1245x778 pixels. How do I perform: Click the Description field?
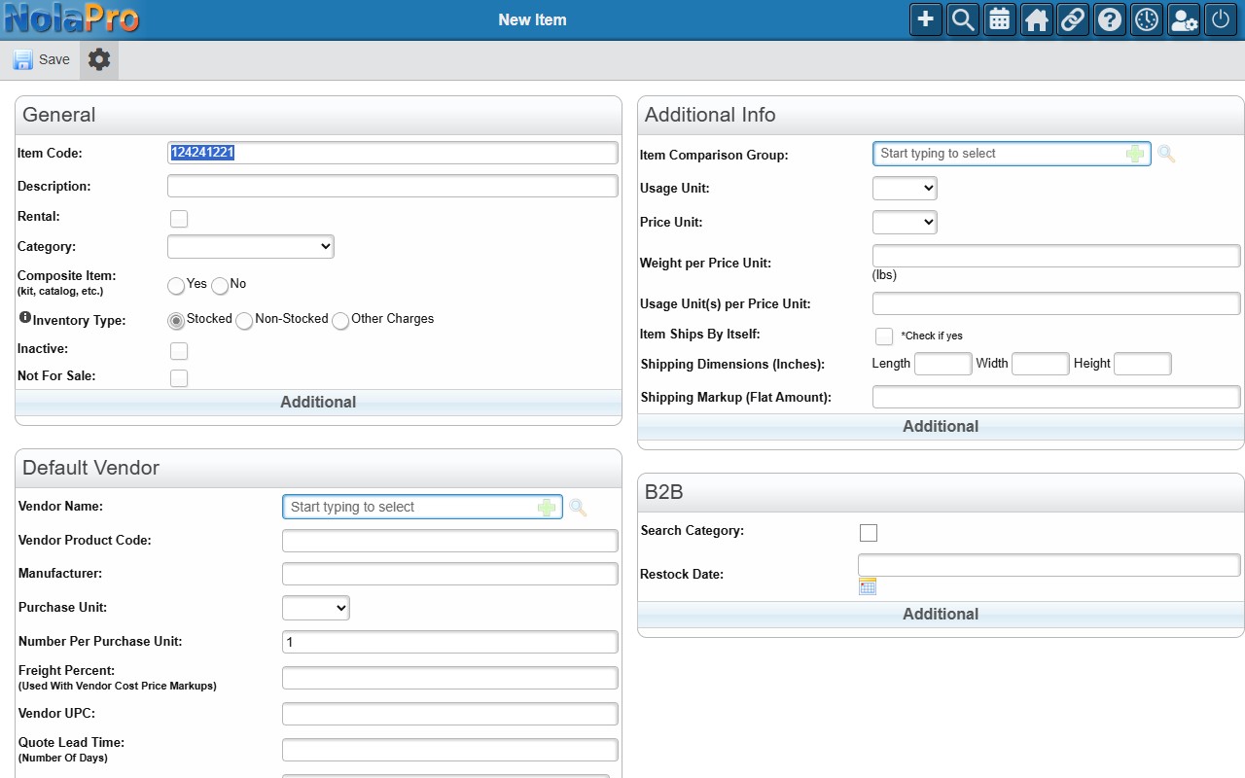[x=393, y=186]
